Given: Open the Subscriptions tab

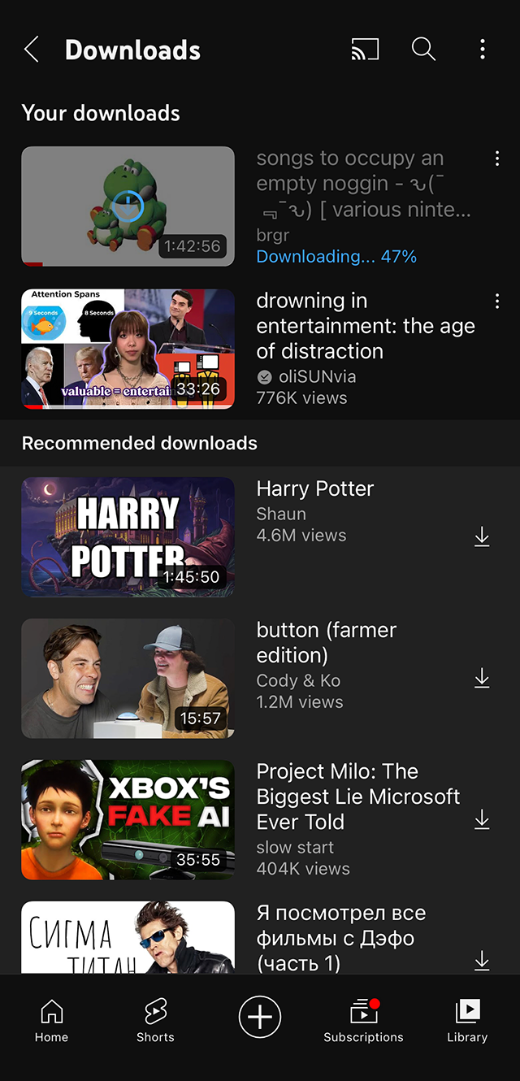Looking at the screenshot, I should (x=363, y=1022).
